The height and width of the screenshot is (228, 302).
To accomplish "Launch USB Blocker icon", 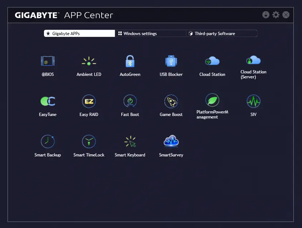I will point(171,61).
